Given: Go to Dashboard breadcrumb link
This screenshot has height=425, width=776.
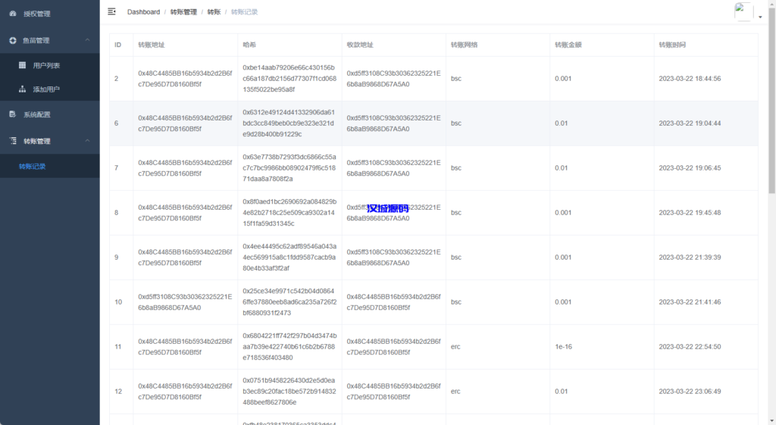Looking at the screenshot, I should (143, 12).
